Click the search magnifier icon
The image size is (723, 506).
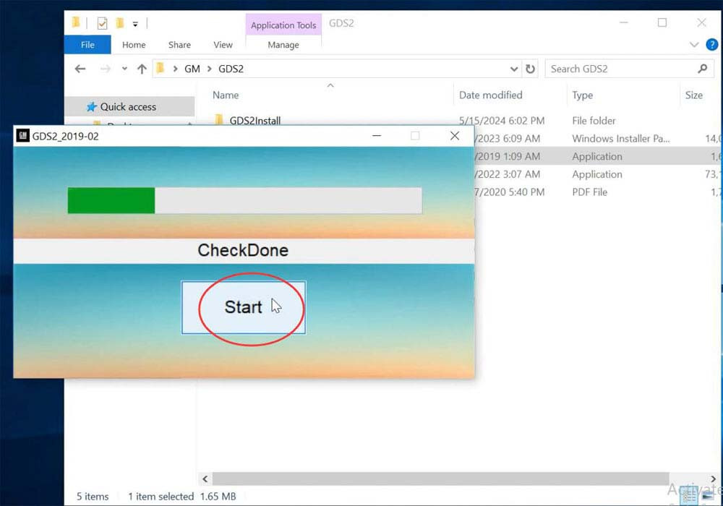click(702, 69)
